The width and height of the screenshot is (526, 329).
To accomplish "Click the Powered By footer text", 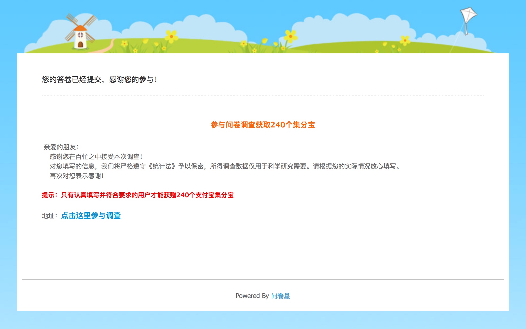I will click(252, 296).
